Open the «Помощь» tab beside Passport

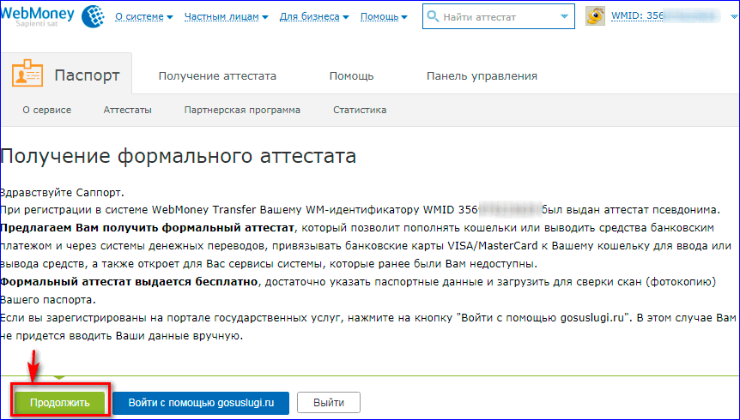[351, 76]
